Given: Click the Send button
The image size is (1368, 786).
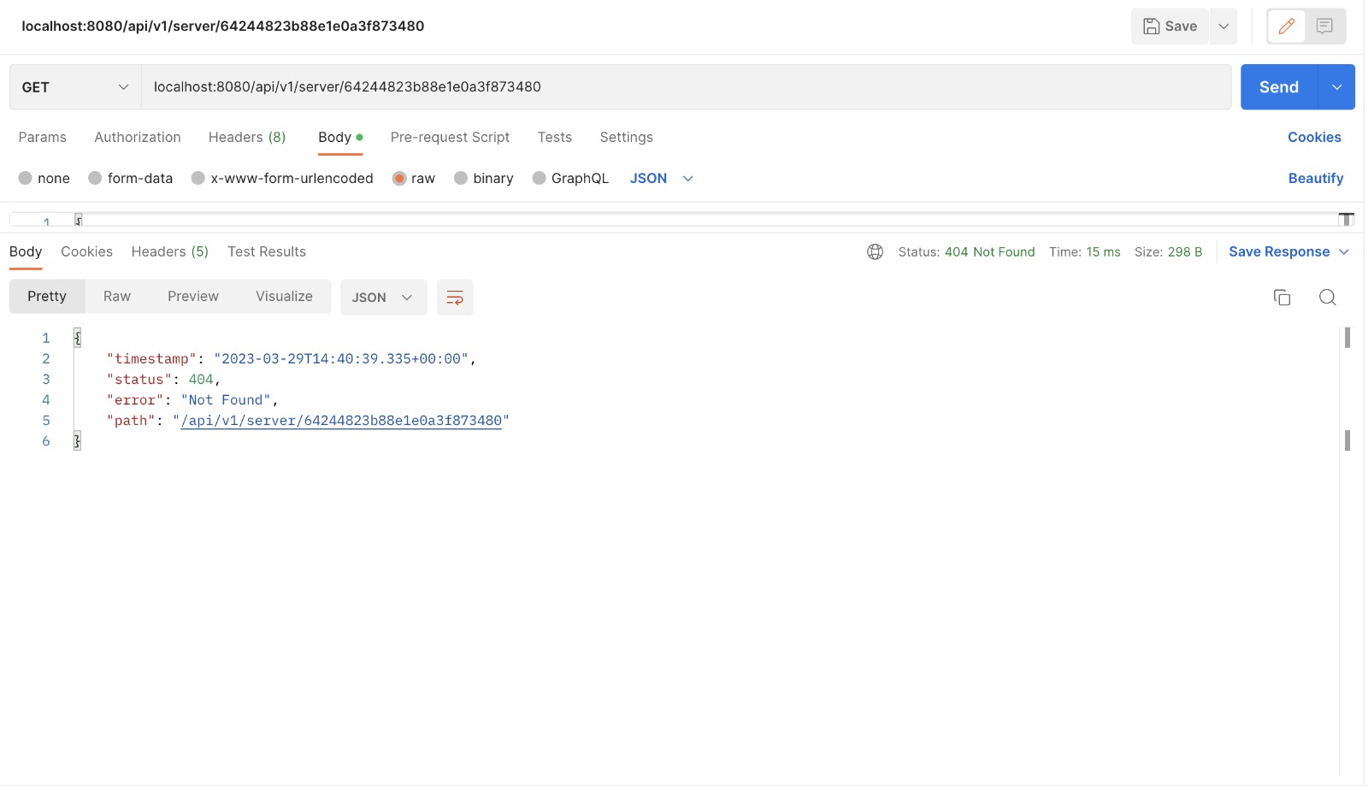Looking at the screenshot, I should (x=1279, y=87).
